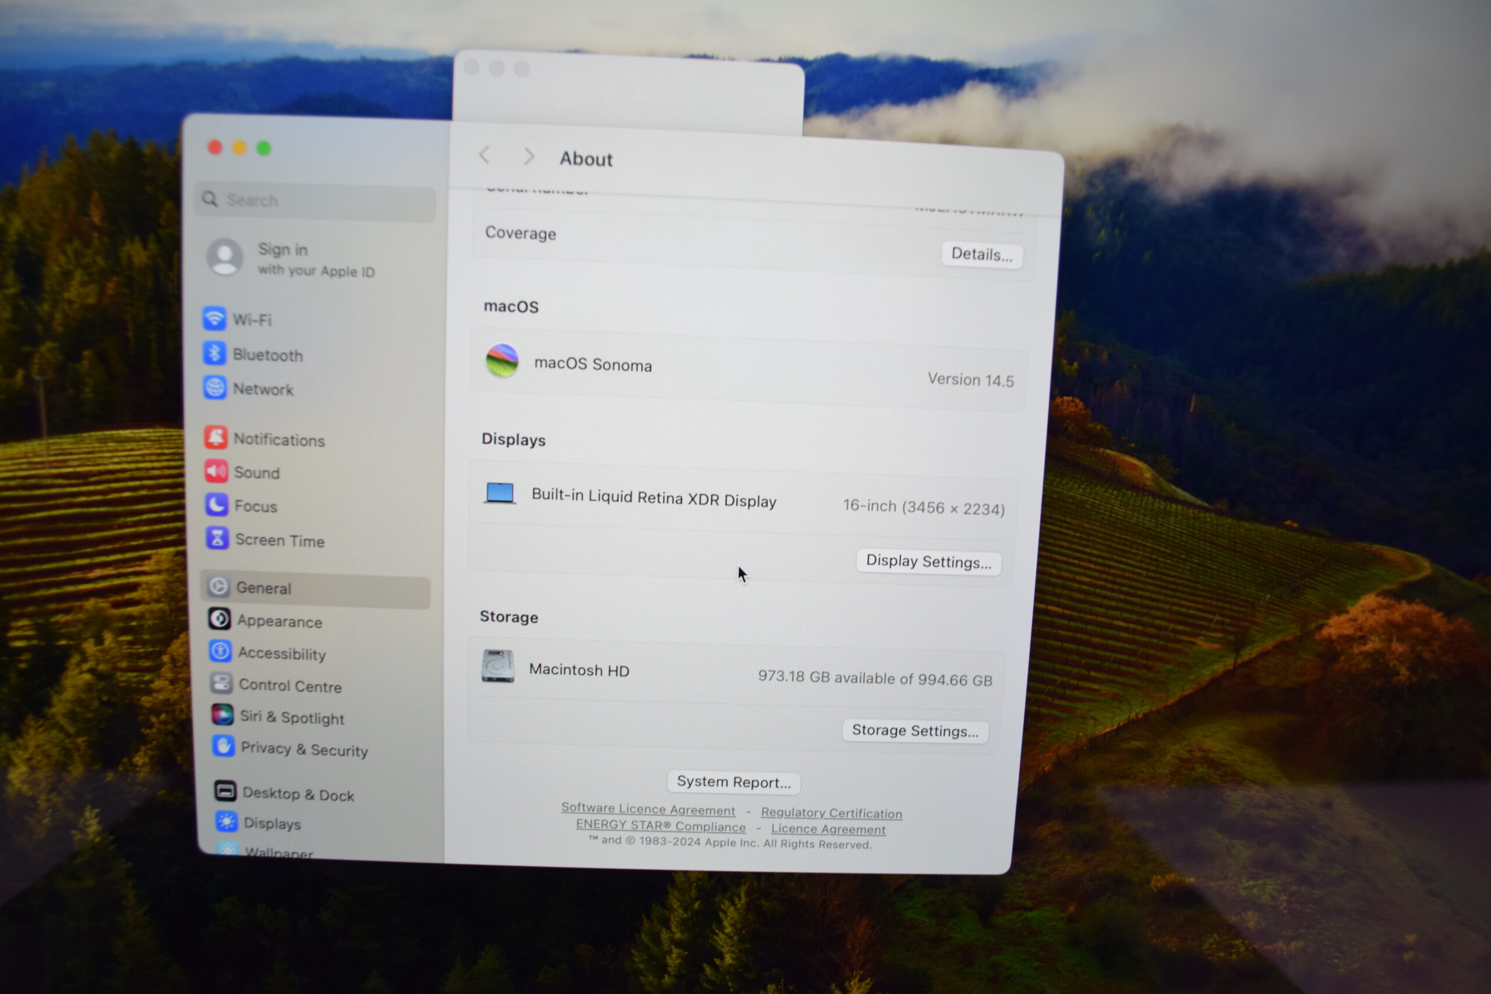Open Display Settings... button
Viewport: 1491px width, 994px height.
[929, 562]
